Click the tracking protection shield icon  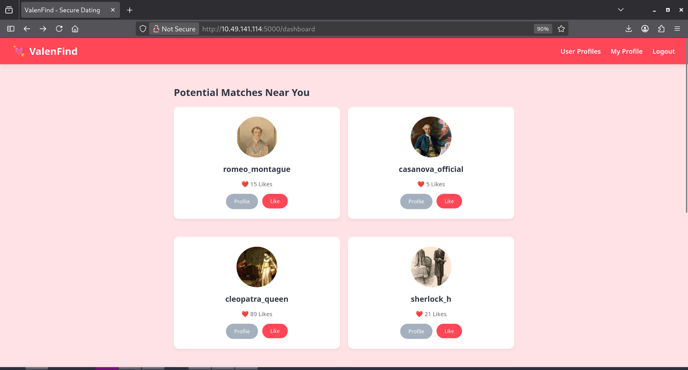[x=143, y=29]
